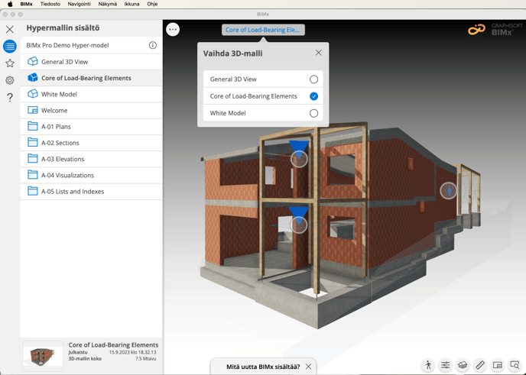This screenshot has height=375, width=526.
Task: Expand the A-05 Lists and Indexes folder
Action: (91, 192)
